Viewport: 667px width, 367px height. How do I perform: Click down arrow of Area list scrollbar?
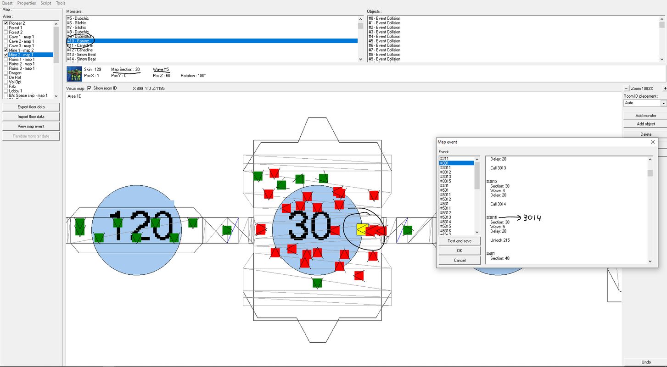(56, 96)
